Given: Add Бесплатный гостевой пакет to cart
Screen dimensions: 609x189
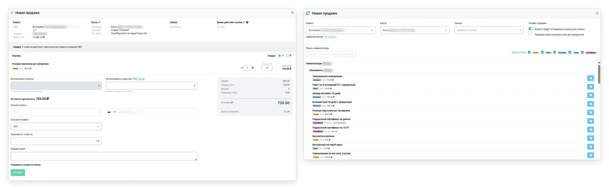Looking at the screenshot, I should click(590, 147).
